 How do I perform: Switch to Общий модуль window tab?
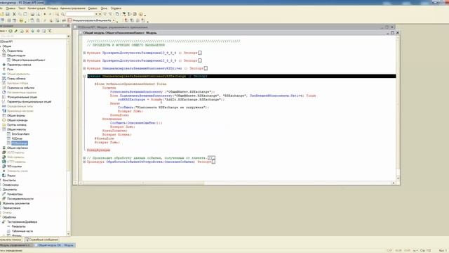[x=55, y=245]
